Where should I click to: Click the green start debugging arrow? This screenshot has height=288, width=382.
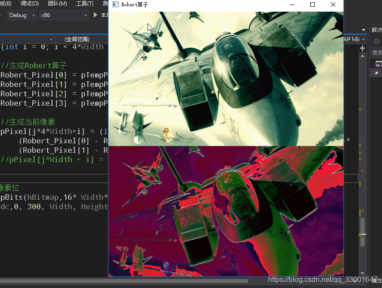click(95, 15)
